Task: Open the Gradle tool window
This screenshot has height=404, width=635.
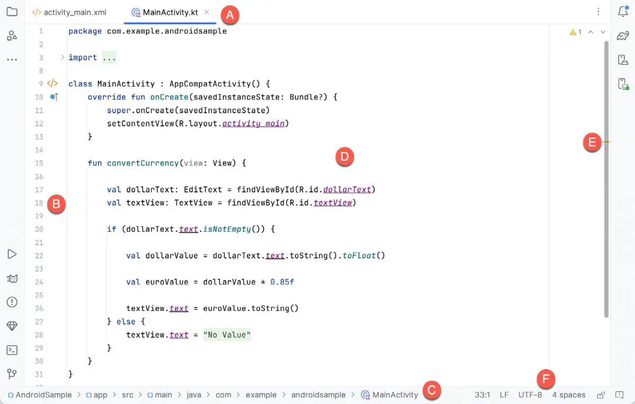Action: (623, 36)
